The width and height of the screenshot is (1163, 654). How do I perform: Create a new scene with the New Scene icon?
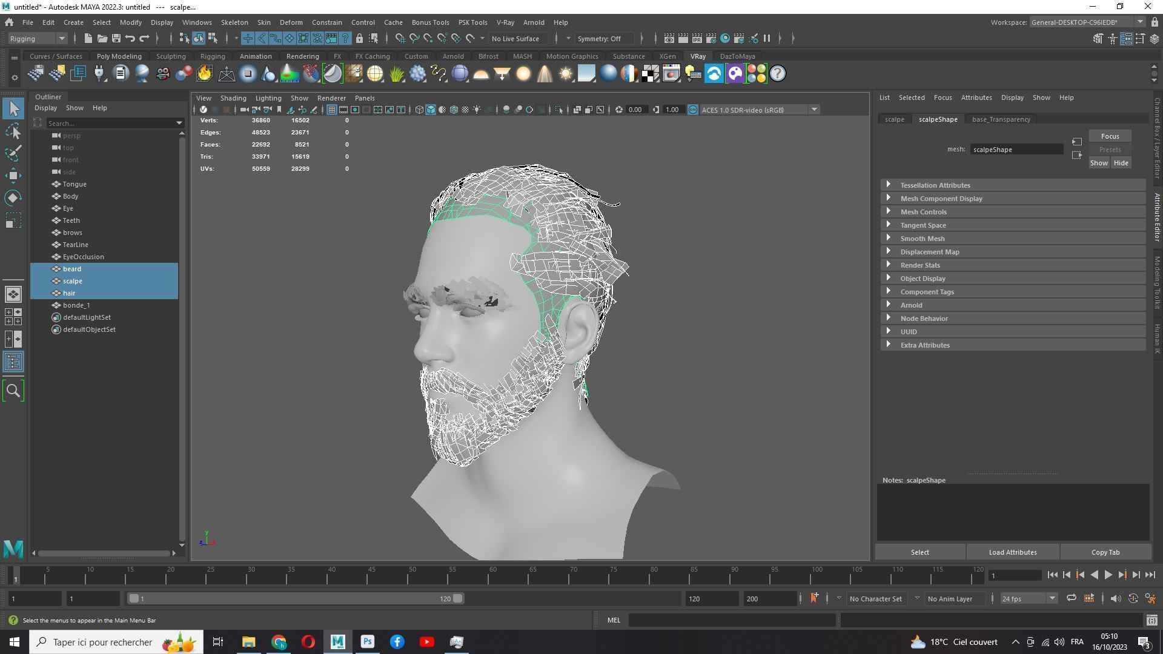88,39
